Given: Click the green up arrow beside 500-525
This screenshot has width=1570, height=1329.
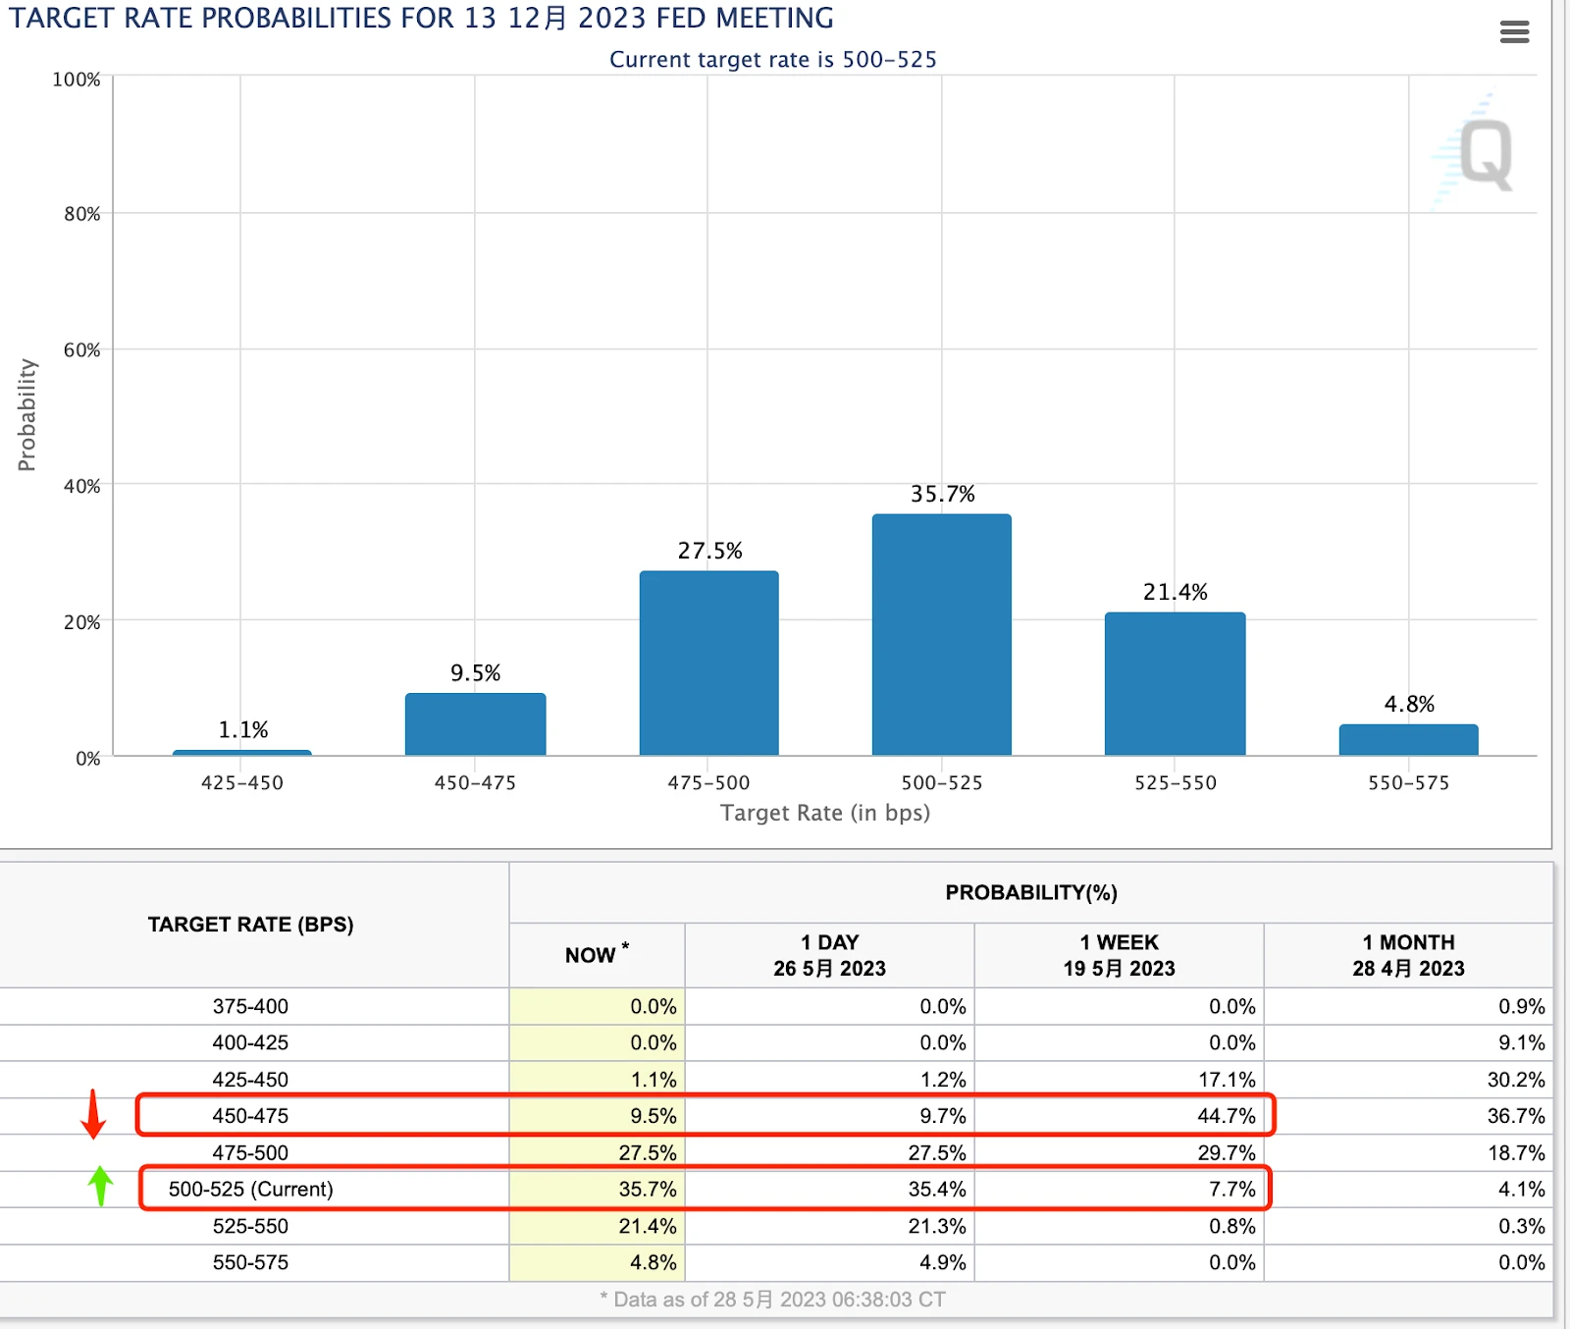Looking at the screenshot, I should [100, 1186].
